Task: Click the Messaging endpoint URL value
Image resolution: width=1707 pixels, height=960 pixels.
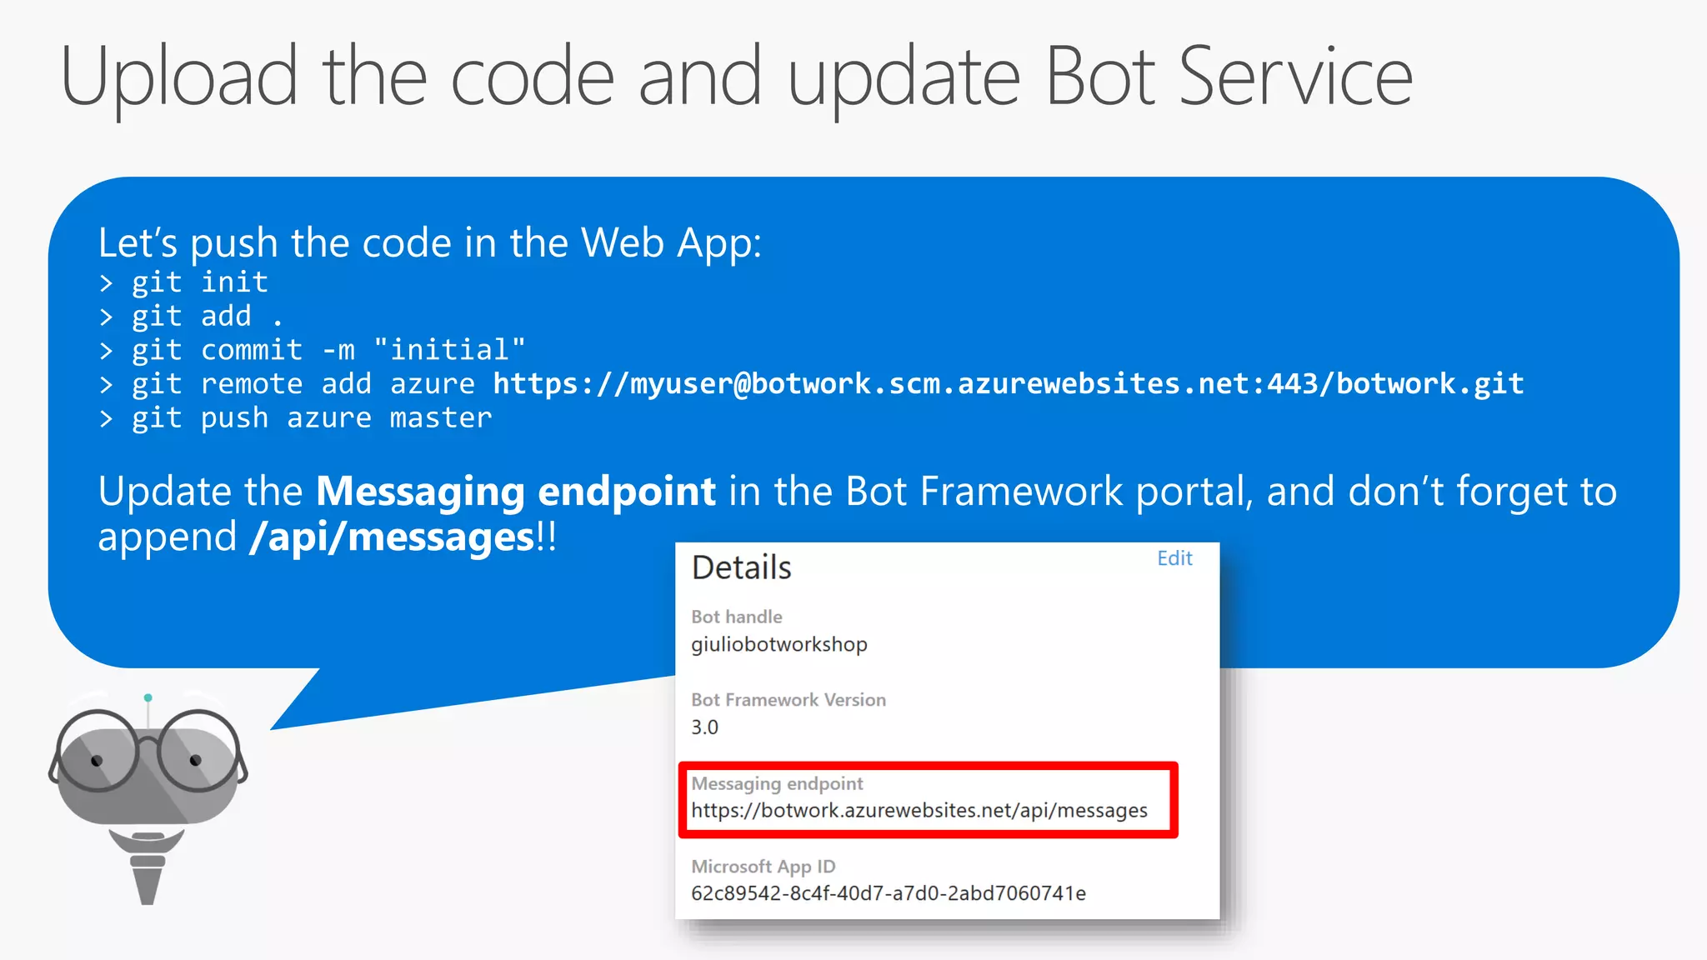Action: [x=919, y=811]
